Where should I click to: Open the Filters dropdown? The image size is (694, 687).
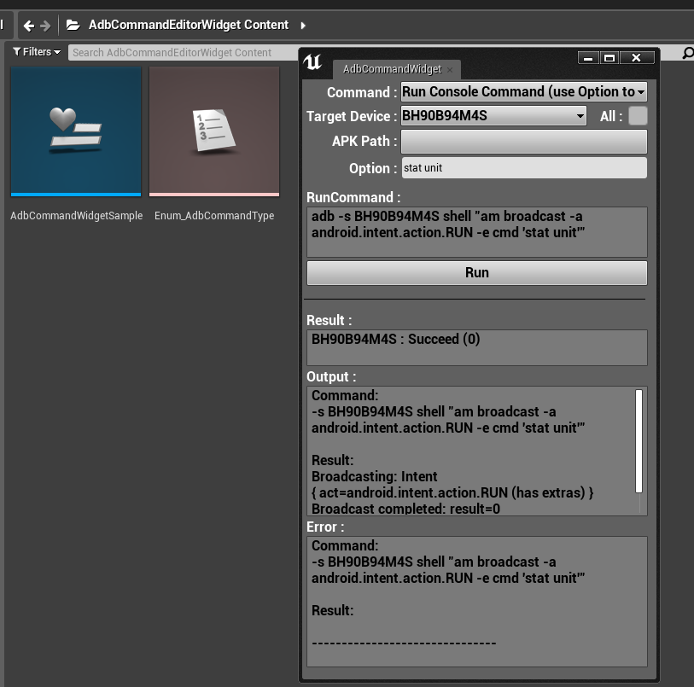tap(37, 52)
